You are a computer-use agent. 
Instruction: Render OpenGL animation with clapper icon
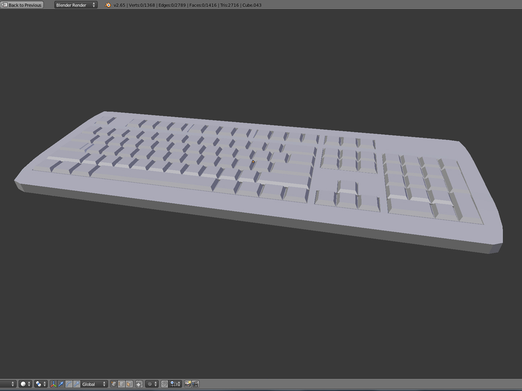[195, 384]
